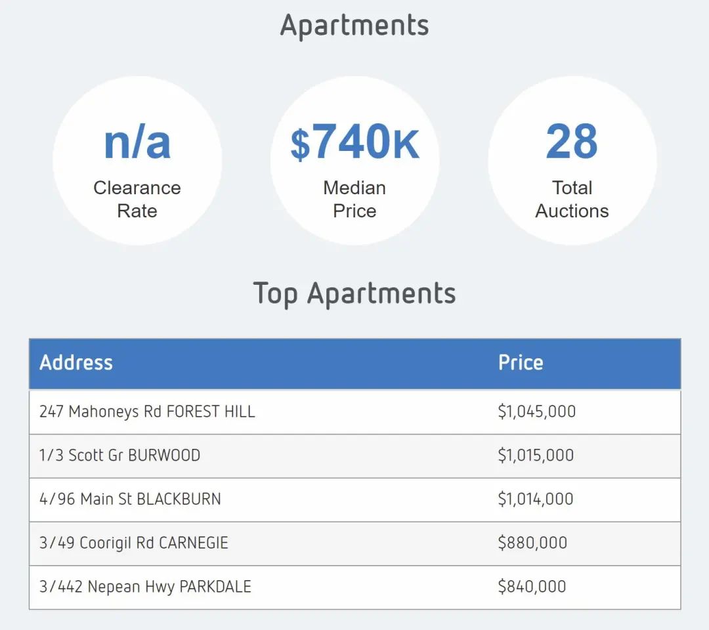Screen dimensions: 709x630
Task: Select the $740K Median Price circle
Action: [354, 160]
